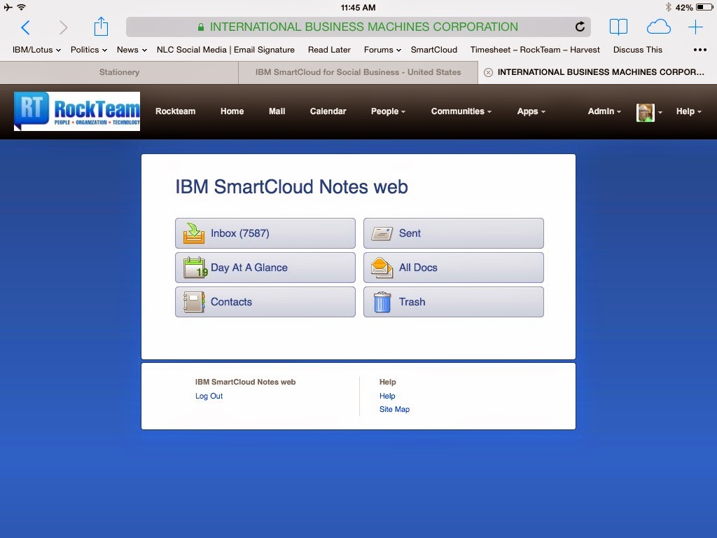Viewport: 717px width, 538px height.
Task: Open the Help dropdown in navbar
Action: click(x=689, y=111)
